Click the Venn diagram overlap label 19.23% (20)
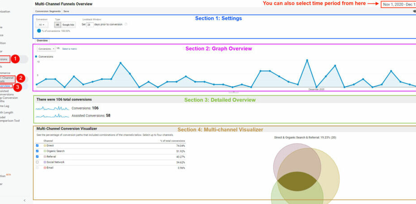Image resolution: width=416 pixels, height=204 pixels. coord(305,138)
